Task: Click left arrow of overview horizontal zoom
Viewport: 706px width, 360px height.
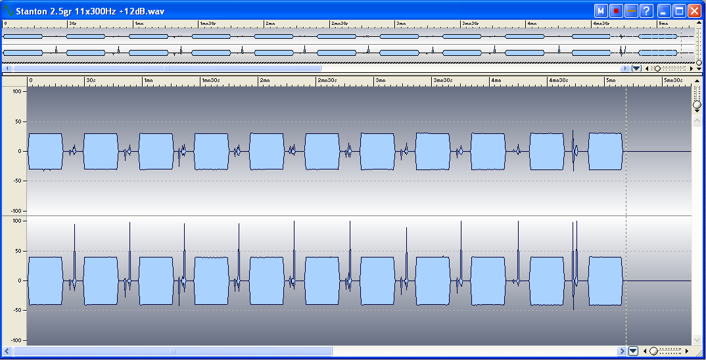Action: click(647, 68)
